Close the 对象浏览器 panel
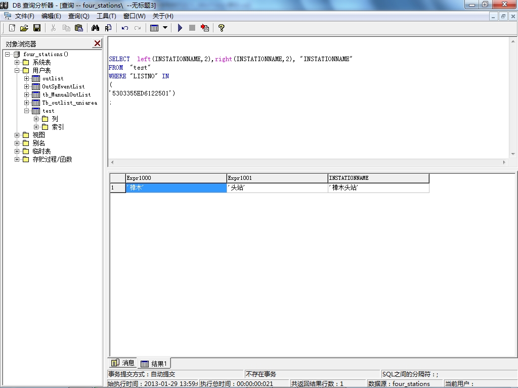Viewport: 518px width, 388px height. click(97, 43)
